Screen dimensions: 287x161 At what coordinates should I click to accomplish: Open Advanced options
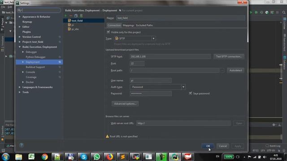click(x=125, y=104)
